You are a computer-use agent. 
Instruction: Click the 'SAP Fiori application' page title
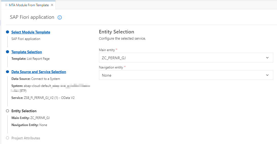32,17
